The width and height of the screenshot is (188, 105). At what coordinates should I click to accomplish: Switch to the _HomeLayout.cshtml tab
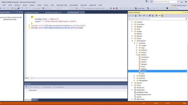(32, 12)
